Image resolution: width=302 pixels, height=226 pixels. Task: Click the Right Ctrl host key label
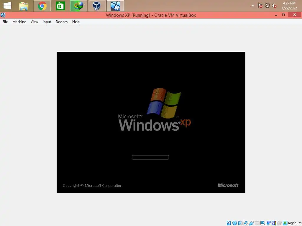[x=295, y=223]
